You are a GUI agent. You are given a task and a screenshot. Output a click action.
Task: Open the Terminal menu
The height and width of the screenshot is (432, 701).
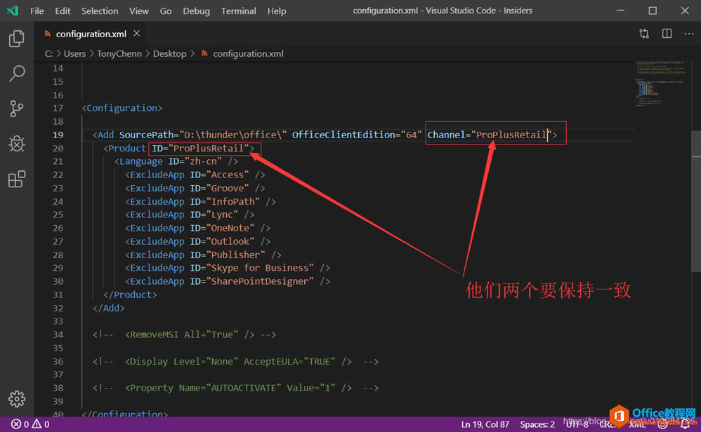point(238,11)
